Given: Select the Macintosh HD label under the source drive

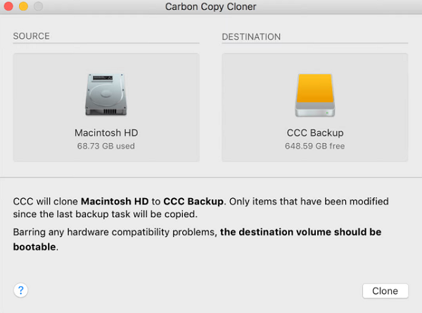Looking at the screenshot, I should (105, 133).
